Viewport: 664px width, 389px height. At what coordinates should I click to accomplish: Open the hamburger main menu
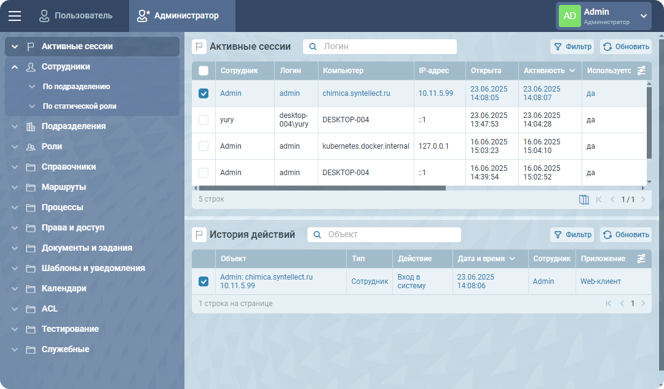pyautogui.click(x=15, y=16)
